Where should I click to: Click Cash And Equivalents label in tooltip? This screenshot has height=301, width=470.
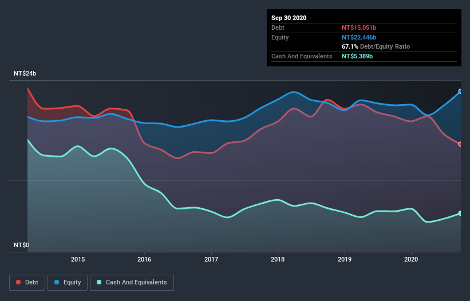[x=302, y=56]
